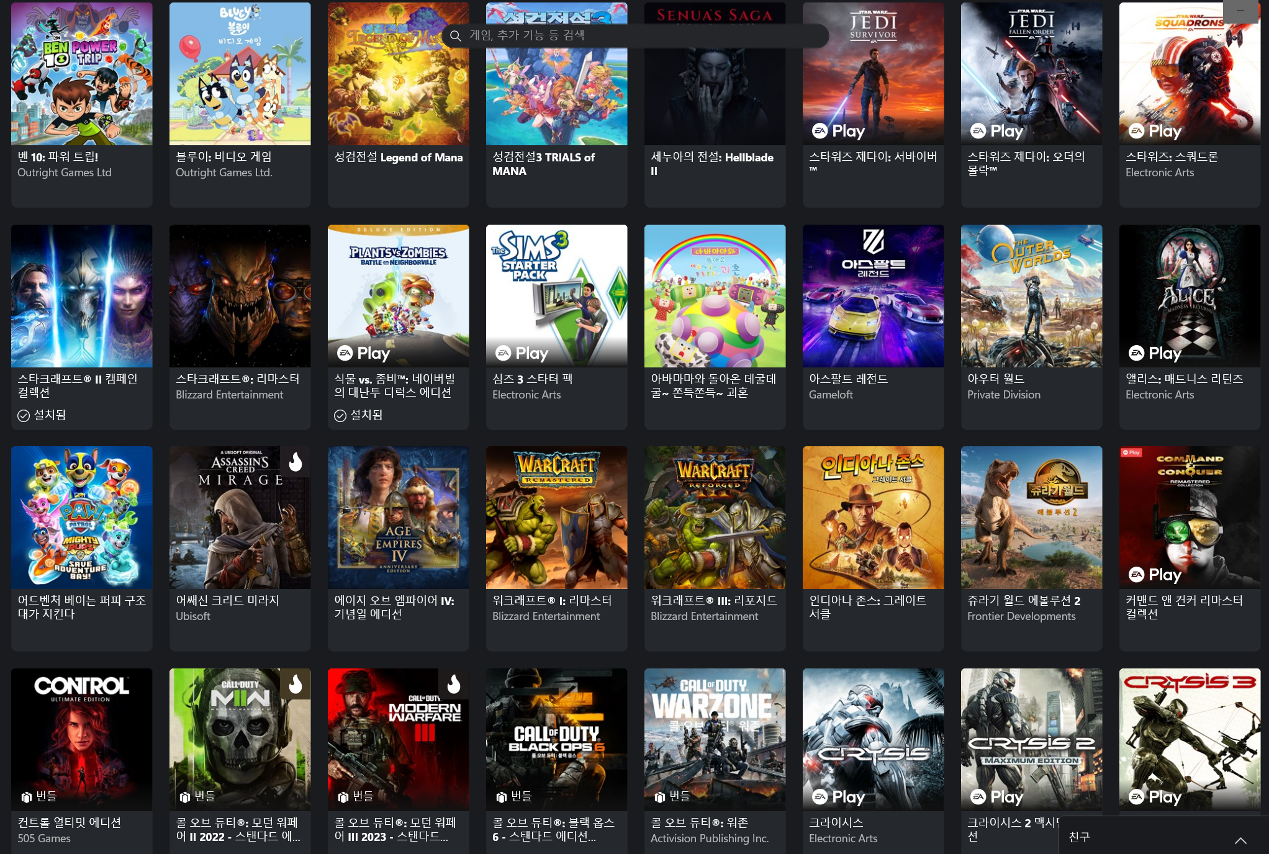The image size is (1269, 854).
Task: Click bundle icon on Call of Duty Warzone
Action: [x=660, y=797]
